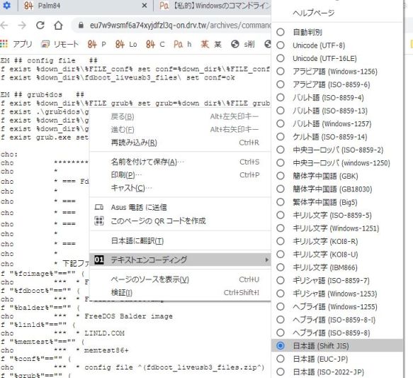Select 進む(F) in the context menu
This screenshot has width=413, height=378.
(x=180, y=129)
